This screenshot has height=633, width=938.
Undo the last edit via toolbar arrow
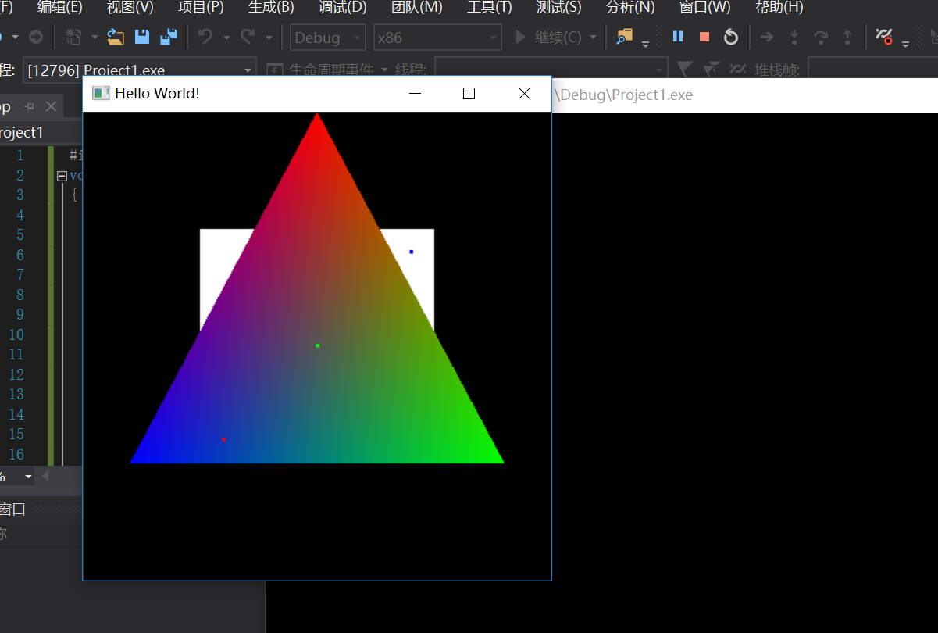(205, 37)
